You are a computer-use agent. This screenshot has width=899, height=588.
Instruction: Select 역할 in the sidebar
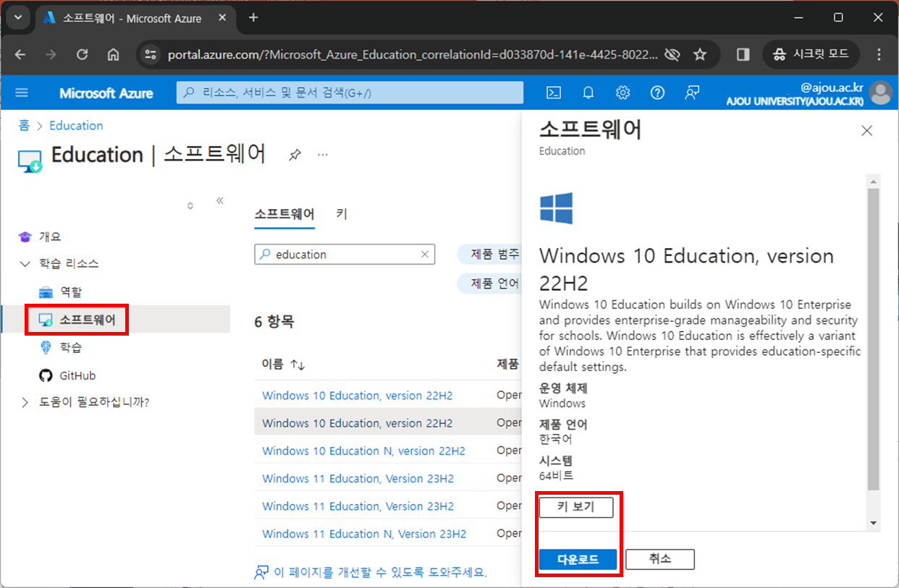tap(70, 292)
